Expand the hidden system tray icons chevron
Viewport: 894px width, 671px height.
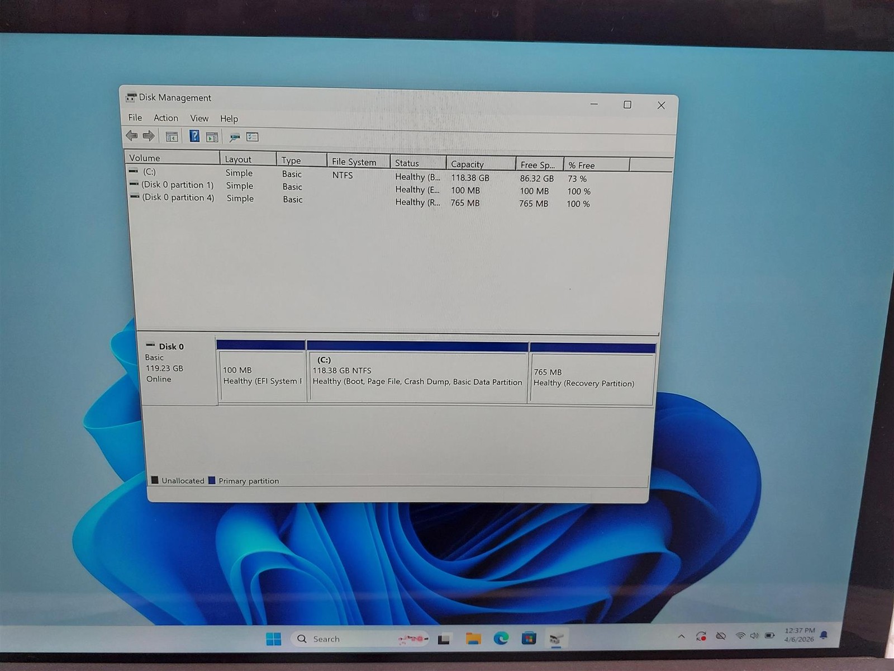(x=681, y=636)
